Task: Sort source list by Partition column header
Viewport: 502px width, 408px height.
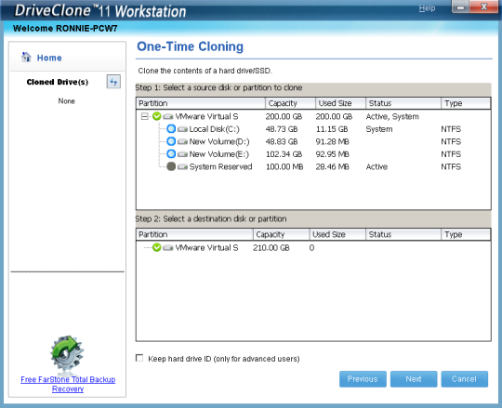Action: [x=201, y=103]
